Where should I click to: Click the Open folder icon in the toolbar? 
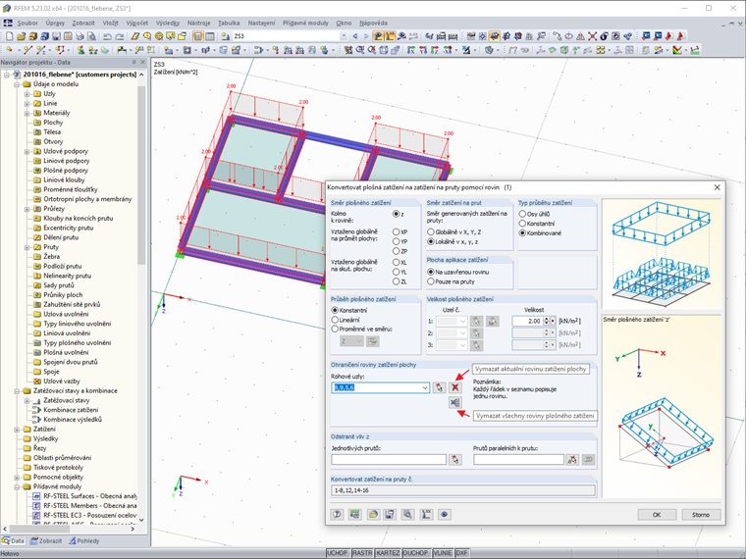click(x=21, y=36)
